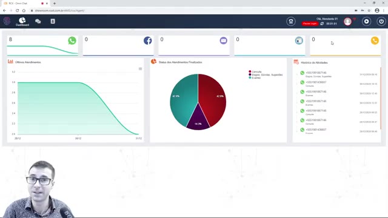The width and height of the screenshot is (388, 218).
Task: Bookmark the page with star icon
Action: tap(369, 10)
